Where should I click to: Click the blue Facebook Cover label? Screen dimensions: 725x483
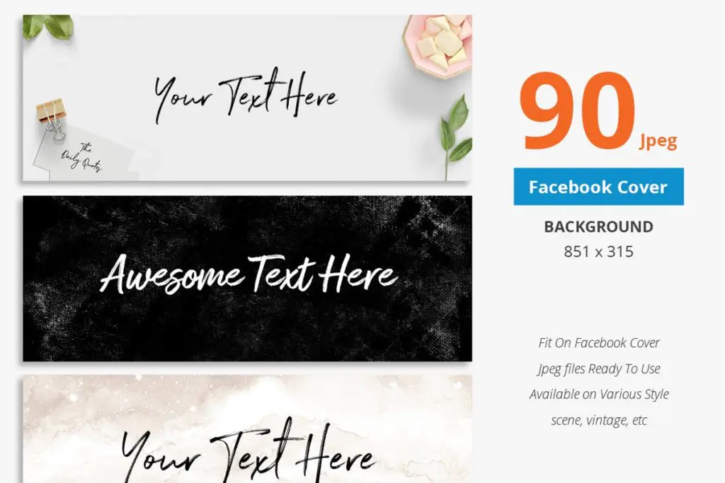[598, 187]
